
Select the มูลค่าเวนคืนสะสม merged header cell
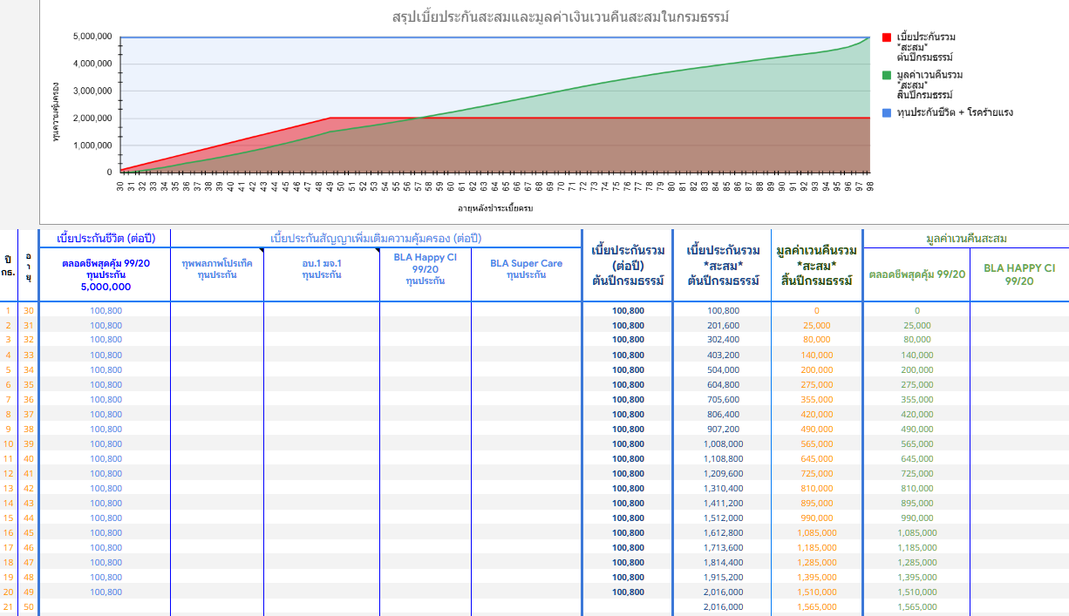click(x=965, y=238)
